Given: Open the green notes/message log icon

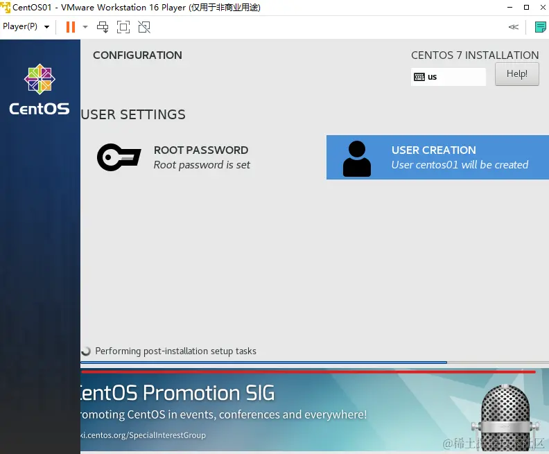Looking at the screenshot, I should (540, 27).
